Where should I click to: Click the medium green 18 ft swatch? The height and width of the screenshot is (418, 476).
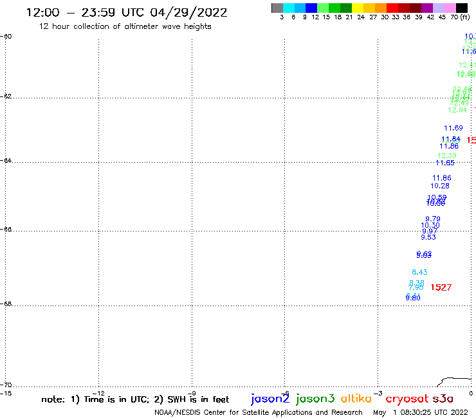[334, 8]
